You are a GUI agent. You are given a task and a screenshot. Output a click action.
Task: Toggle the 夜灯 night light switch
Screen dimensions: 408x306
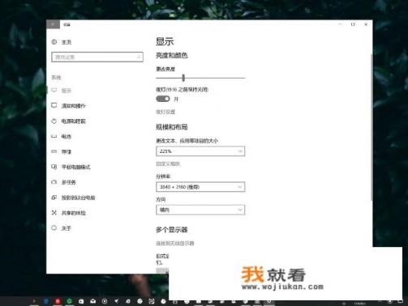[163, 99]
